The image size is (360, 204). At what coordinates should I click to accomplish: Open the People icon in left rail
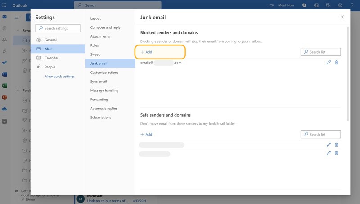click(4, 40)
